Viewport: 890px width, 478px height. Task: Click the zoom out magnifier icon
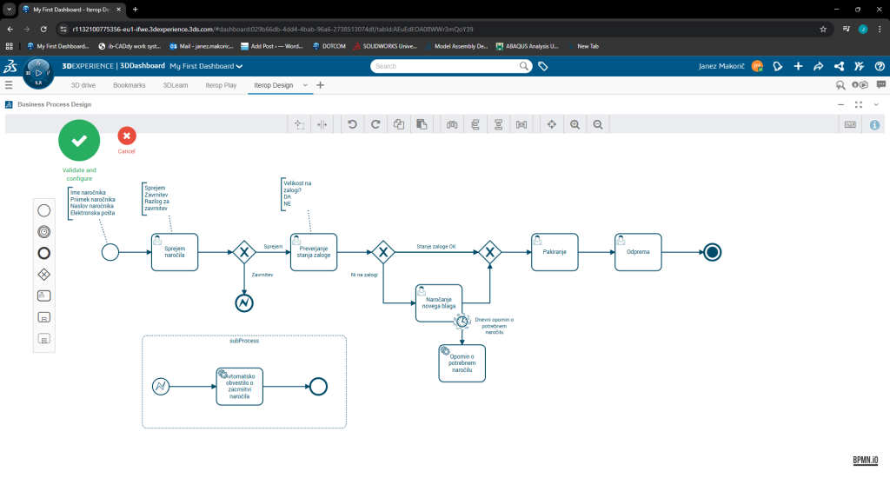click(x=598, y=125)
